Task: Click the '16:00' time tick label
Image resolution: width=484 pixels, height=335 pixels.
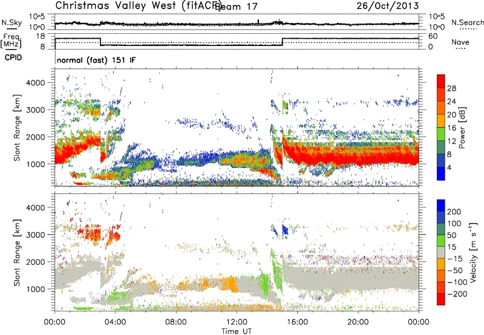Action: (x=297, y=322)
